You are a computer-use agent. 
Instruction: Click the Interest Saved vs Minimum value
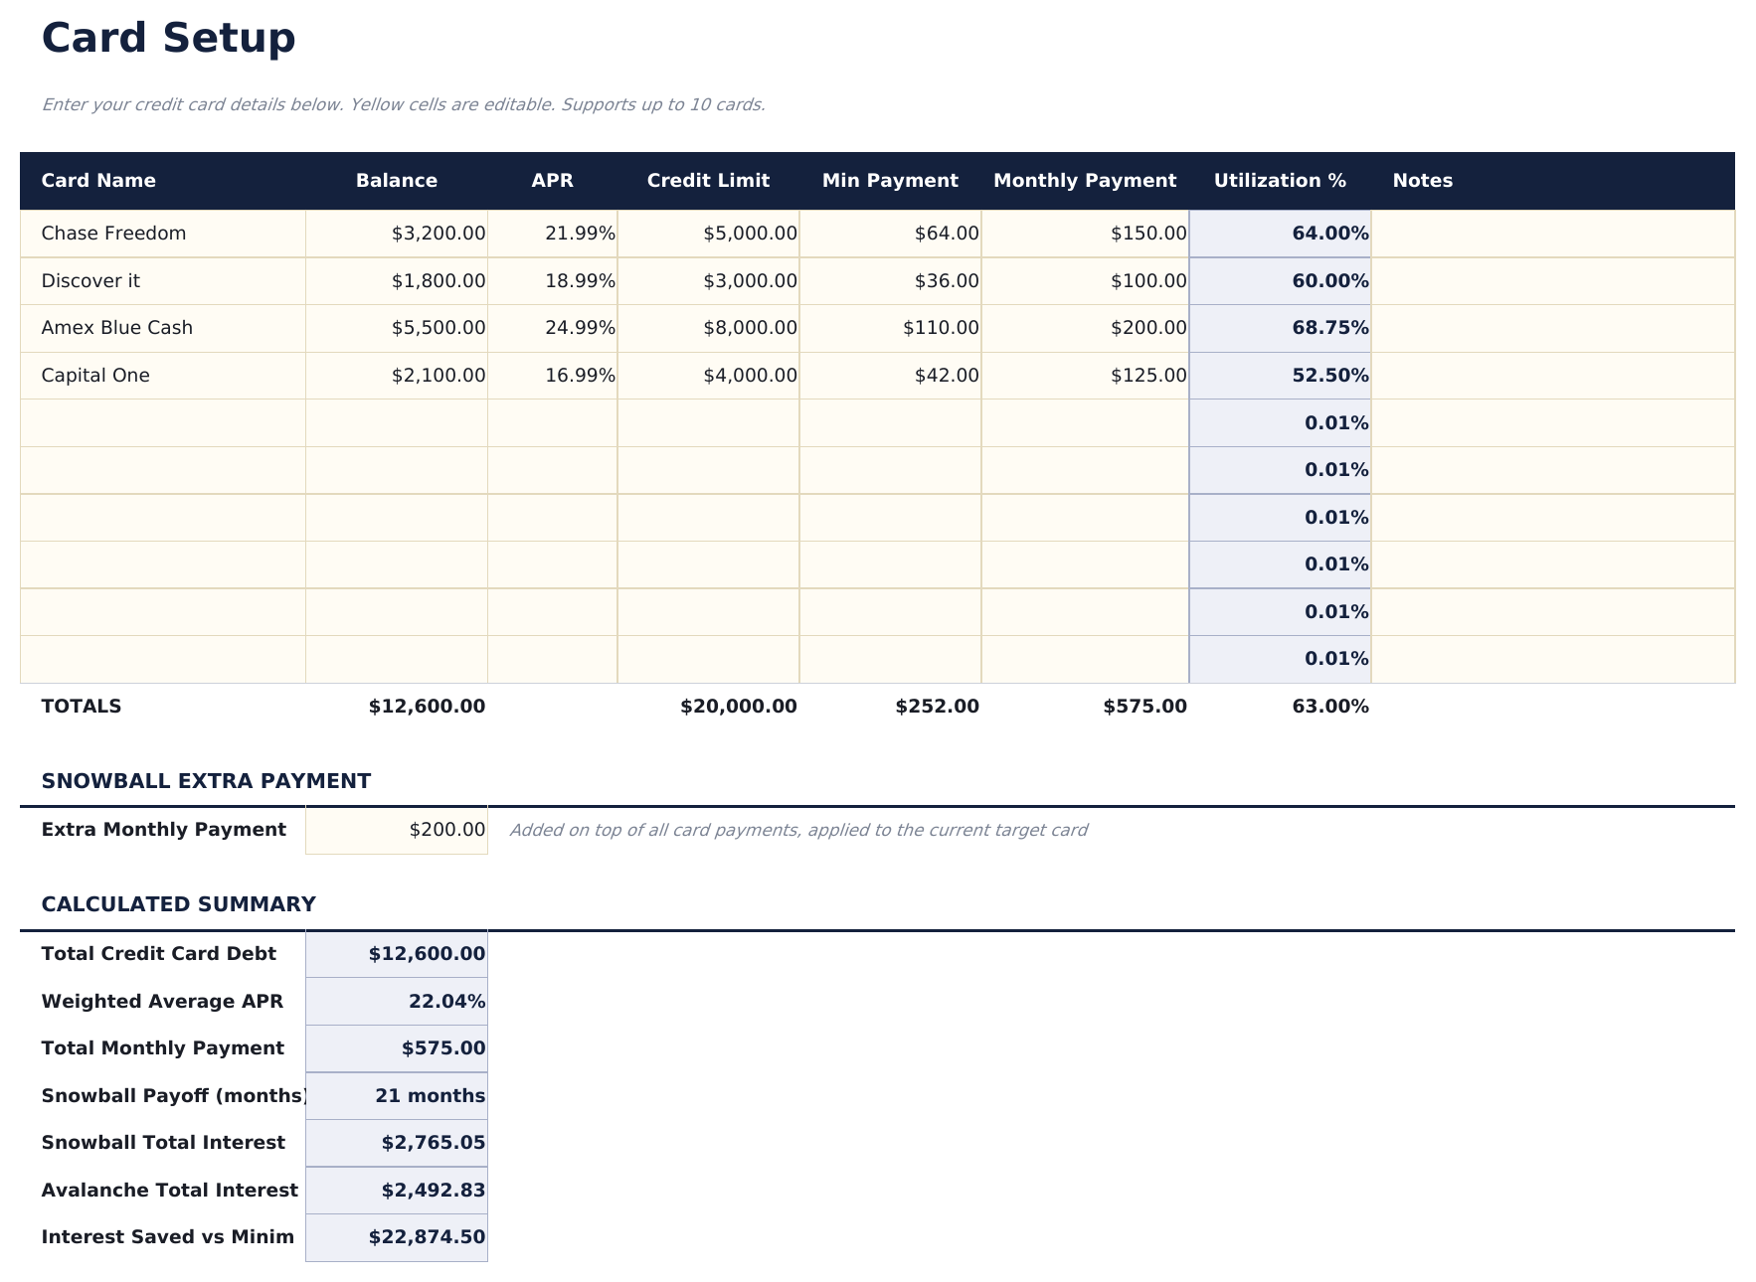point(426,1236)
